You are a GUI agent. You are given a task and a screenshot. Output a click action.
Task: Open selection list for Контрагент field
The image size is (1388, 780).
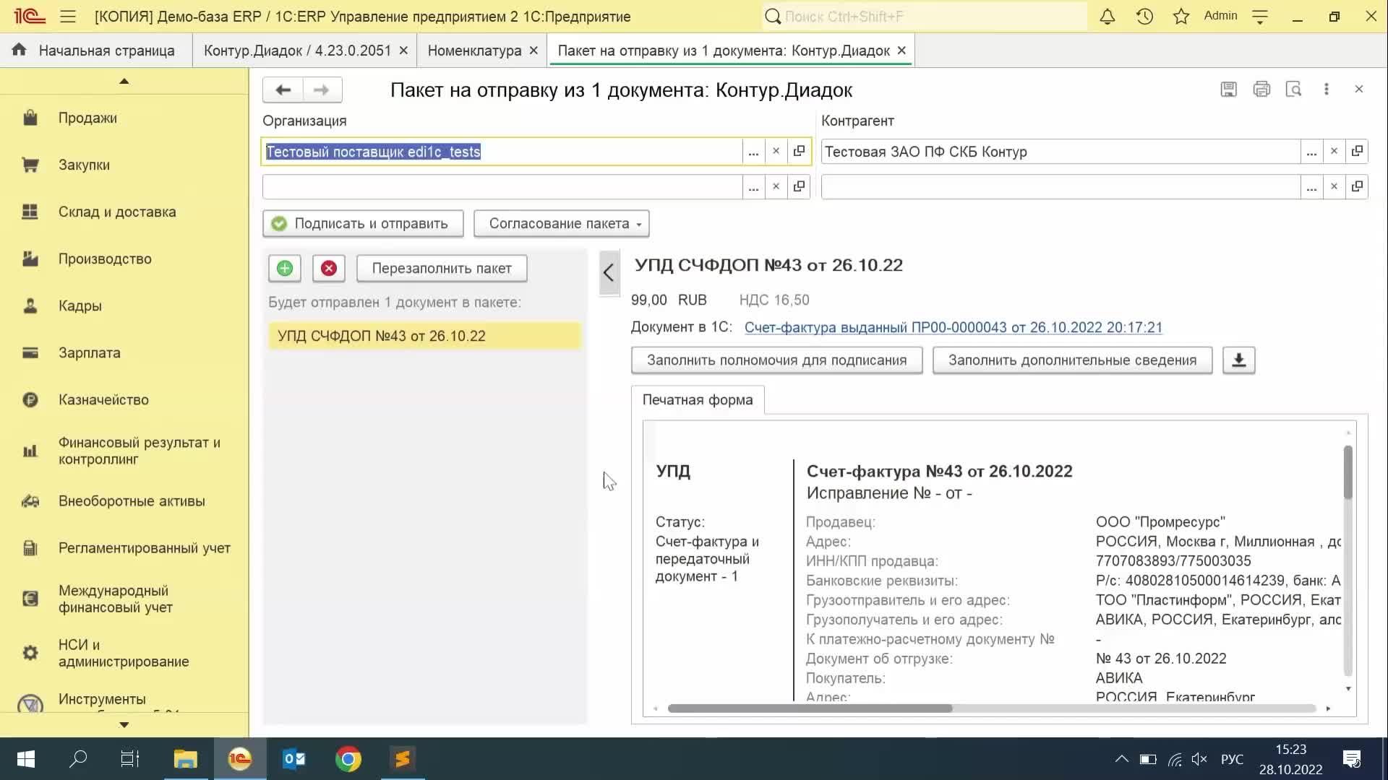(1311, 152)
